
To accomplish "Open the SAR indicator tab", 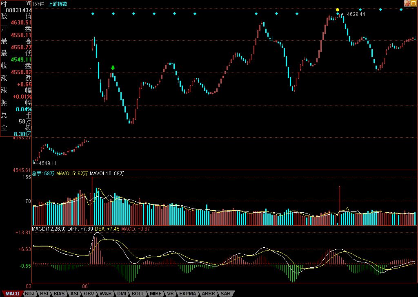I will click(x=225, y=293).
